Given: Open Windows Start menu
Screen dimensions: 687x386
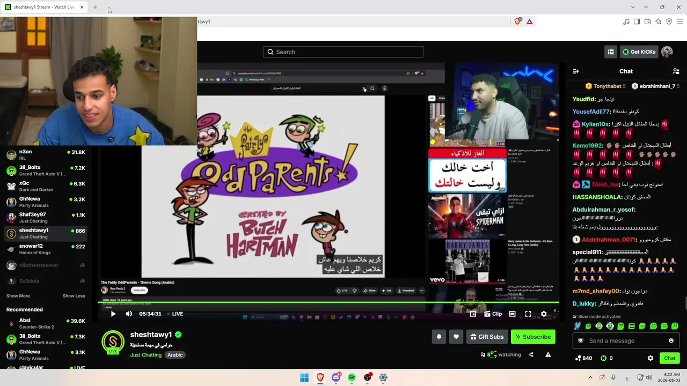Looking at the screenshot, I should pos(304,377).
